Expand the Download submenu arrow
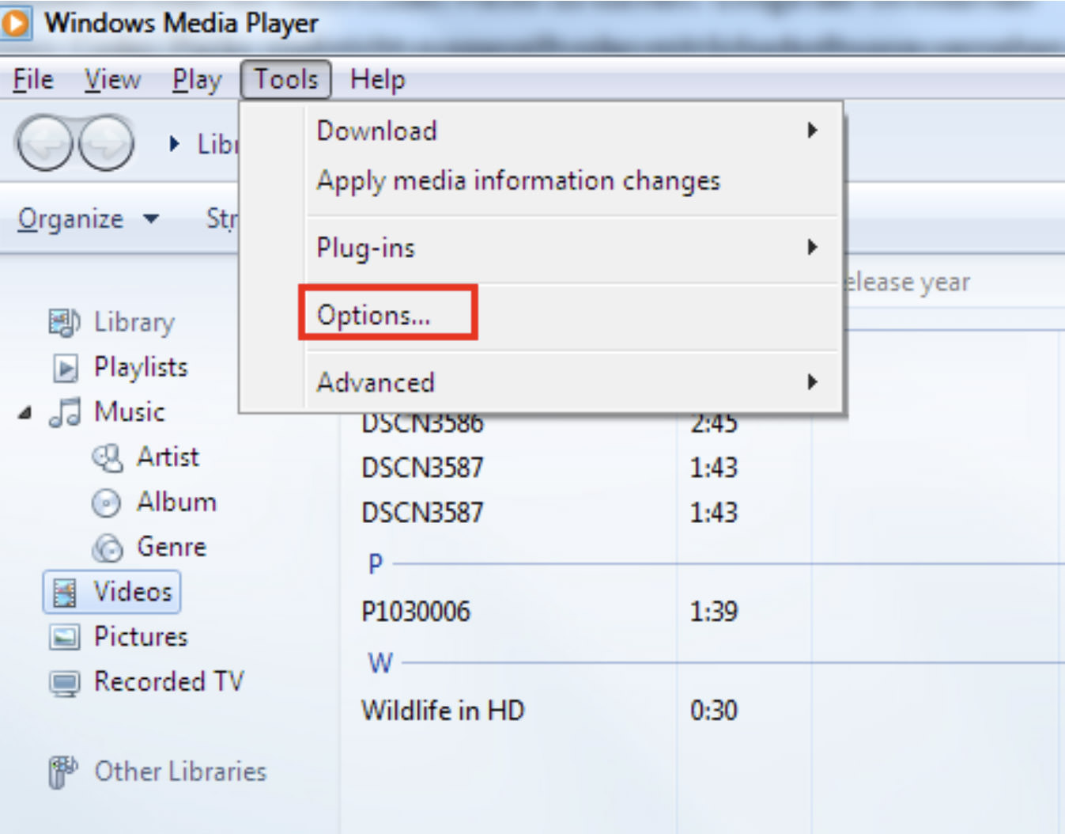The height and width of the screenshot is (834, 1065). coord(812,131)
